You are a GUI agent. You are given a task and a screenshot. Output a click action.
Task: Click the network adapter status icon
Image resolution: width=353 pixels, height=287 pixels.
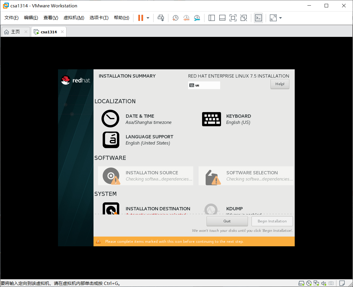pos(316,283)
